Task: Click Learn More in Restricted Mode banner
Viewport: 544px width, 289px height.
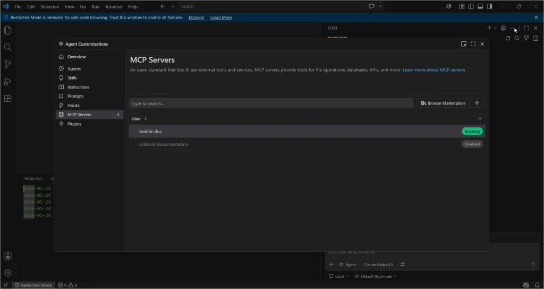Action: [x=221, y=17]
